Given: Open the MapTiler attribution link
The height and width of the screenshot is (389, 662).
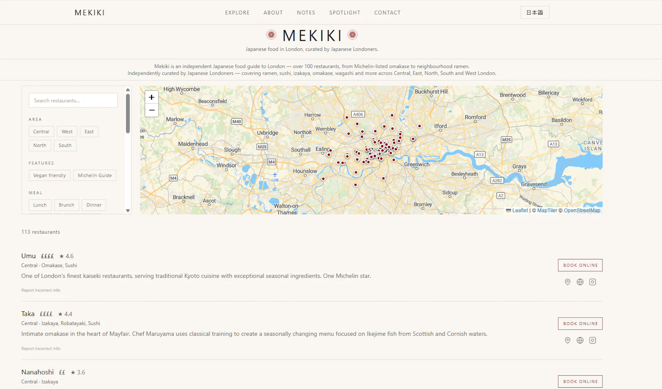Looking at the screenshot, I should (x=547, y=211).
